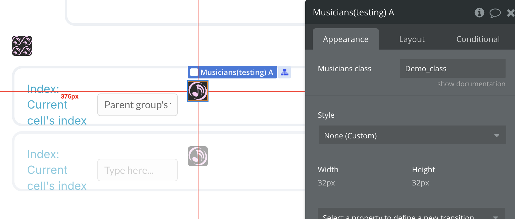Click the parent hierarchy icon beside the element label

(285, 72)
